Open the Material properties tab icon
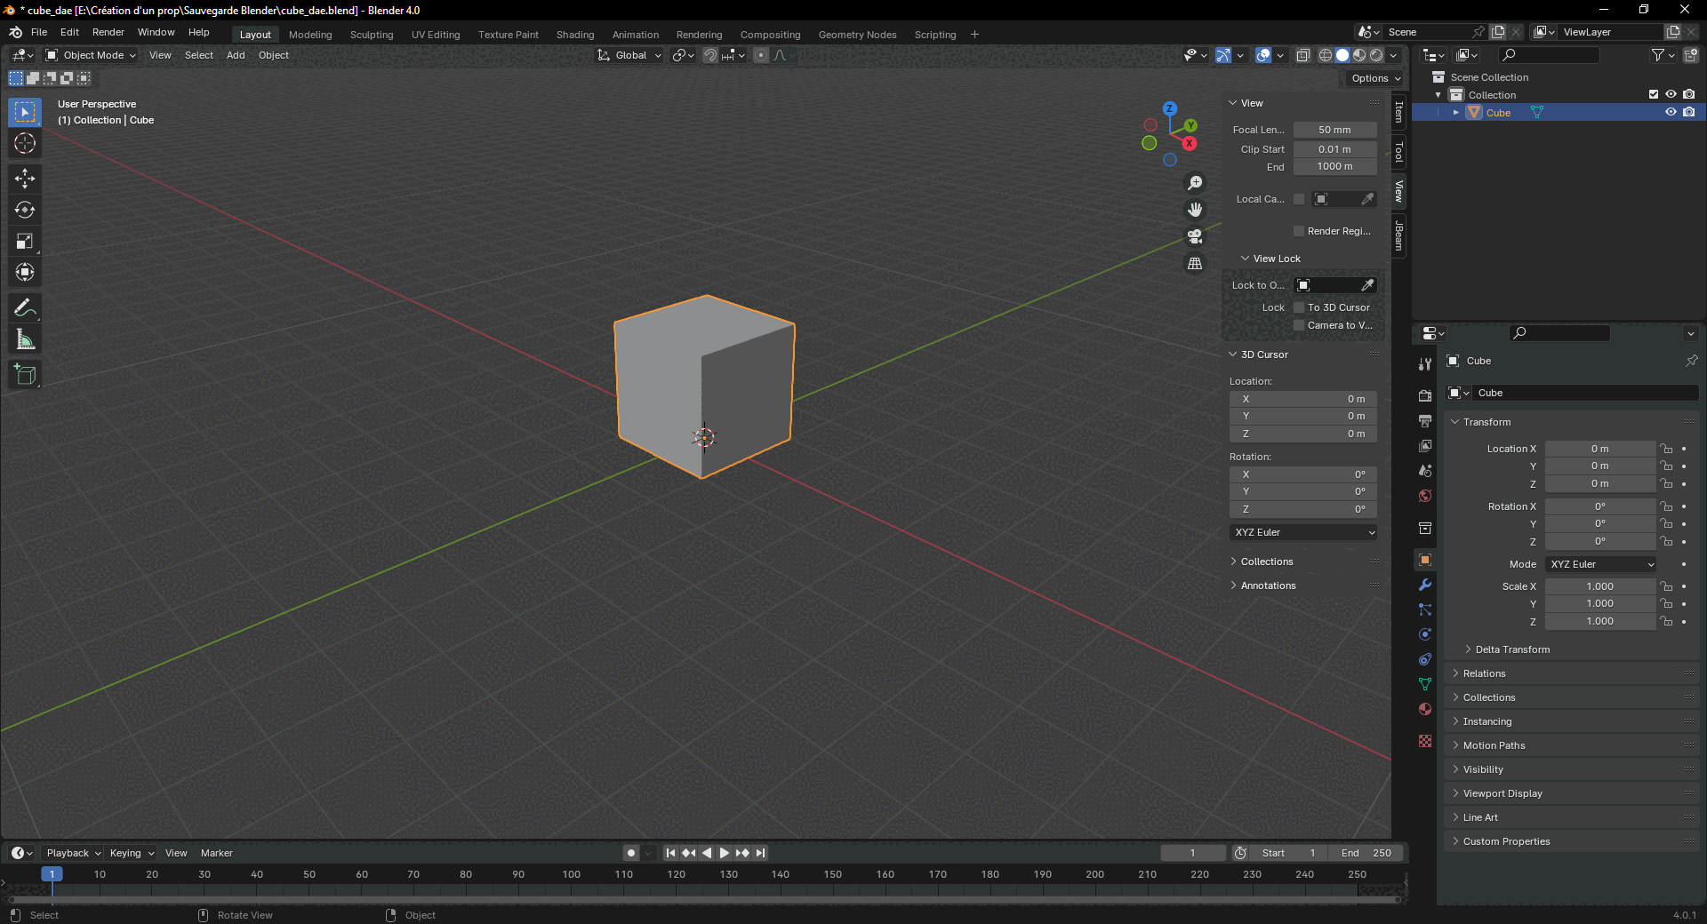The image size is (1707, 924). (x=1425, y=709)
